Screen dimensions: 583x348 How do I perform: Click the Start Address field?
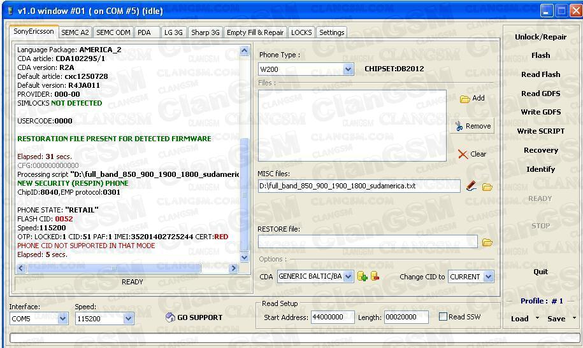click(333, 317)
